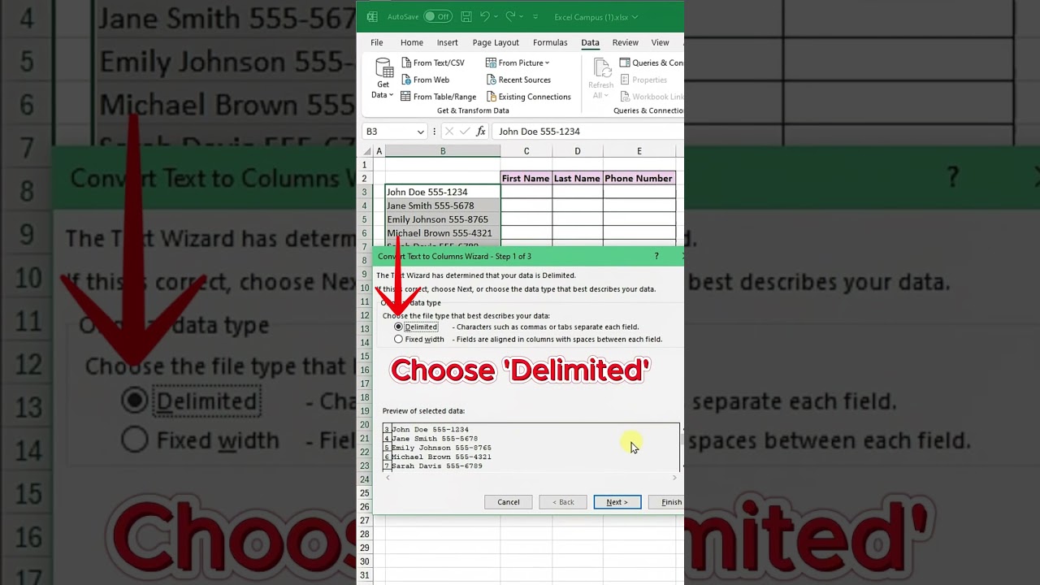The image size is (1040, 585).
Task: Click the Next button in wizard
Action: [617, 502]
